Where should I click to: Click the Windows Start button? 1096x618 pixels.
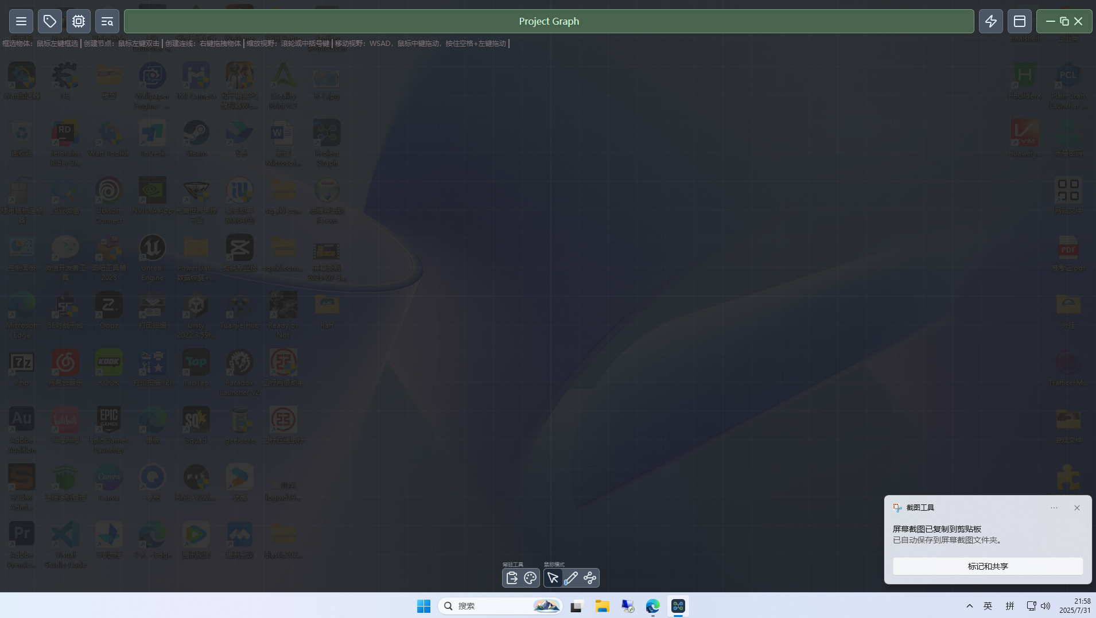423,606
